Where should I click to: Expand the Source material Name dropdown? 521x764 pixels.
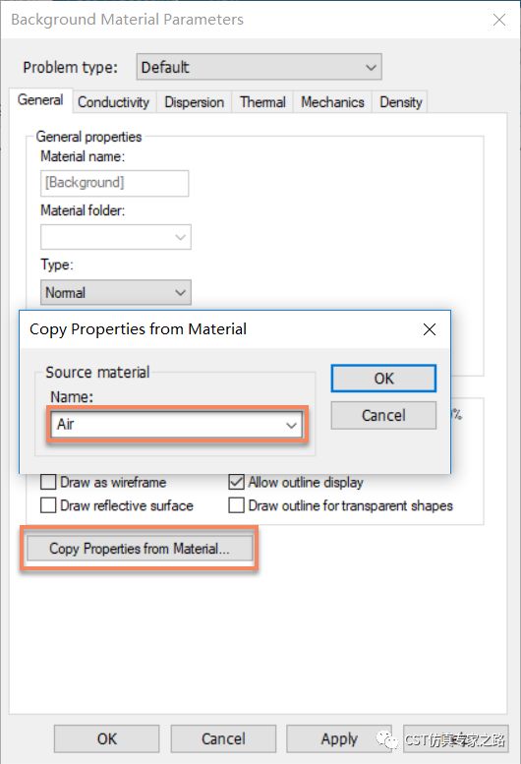click(176, 425)
